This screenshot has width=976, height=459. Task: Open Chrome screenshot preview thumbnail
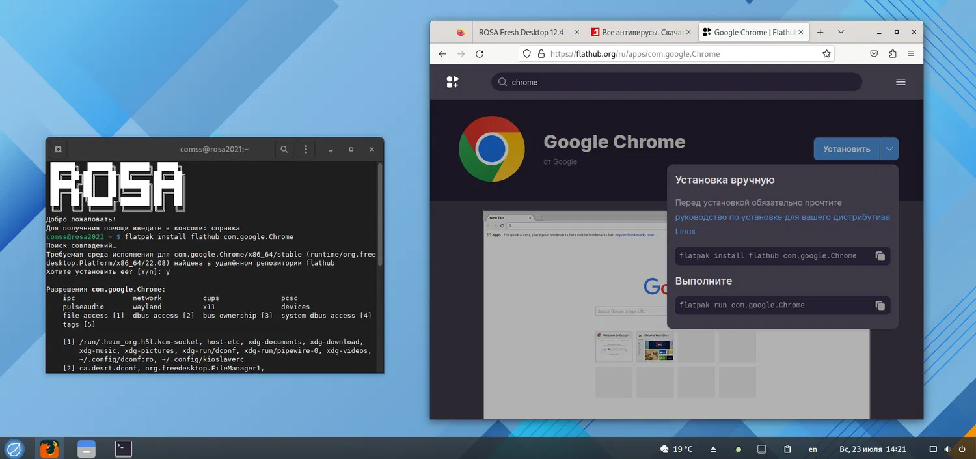pyautogui.click(x=677, y=315)
